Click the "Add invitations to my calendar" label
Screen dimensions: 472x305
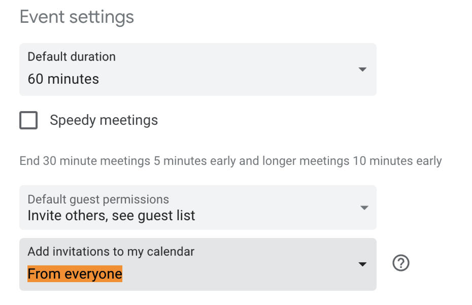(111, 251)
